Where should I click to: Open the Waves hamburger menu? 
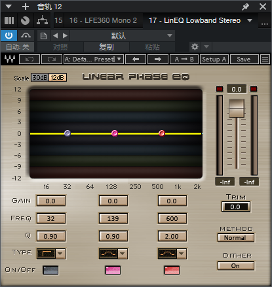[265, 59]
